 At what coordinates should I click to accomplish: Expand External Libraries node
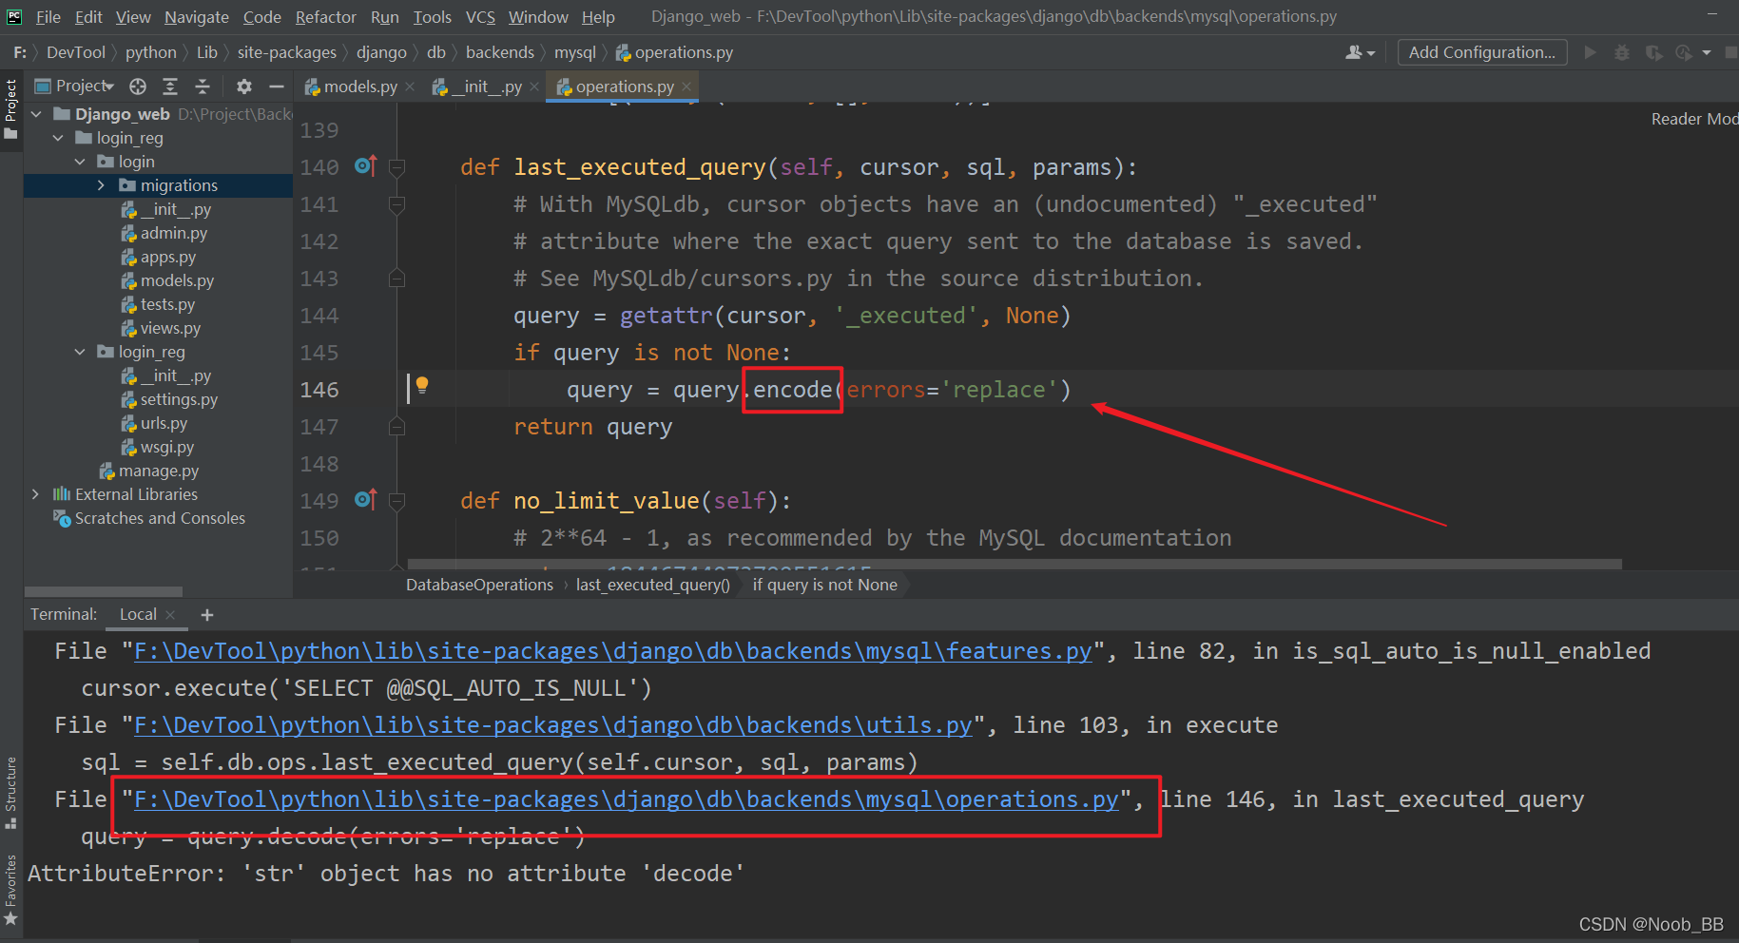pos(36,494)
